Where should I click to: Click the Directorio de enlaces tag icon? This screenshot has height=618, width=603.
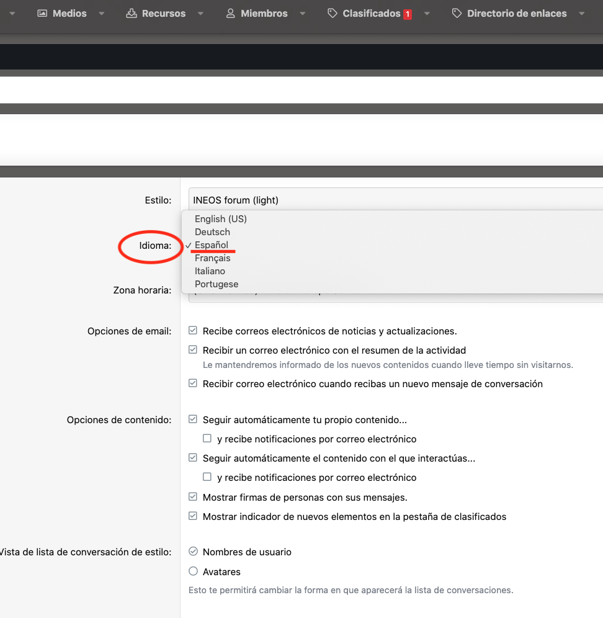456,12
